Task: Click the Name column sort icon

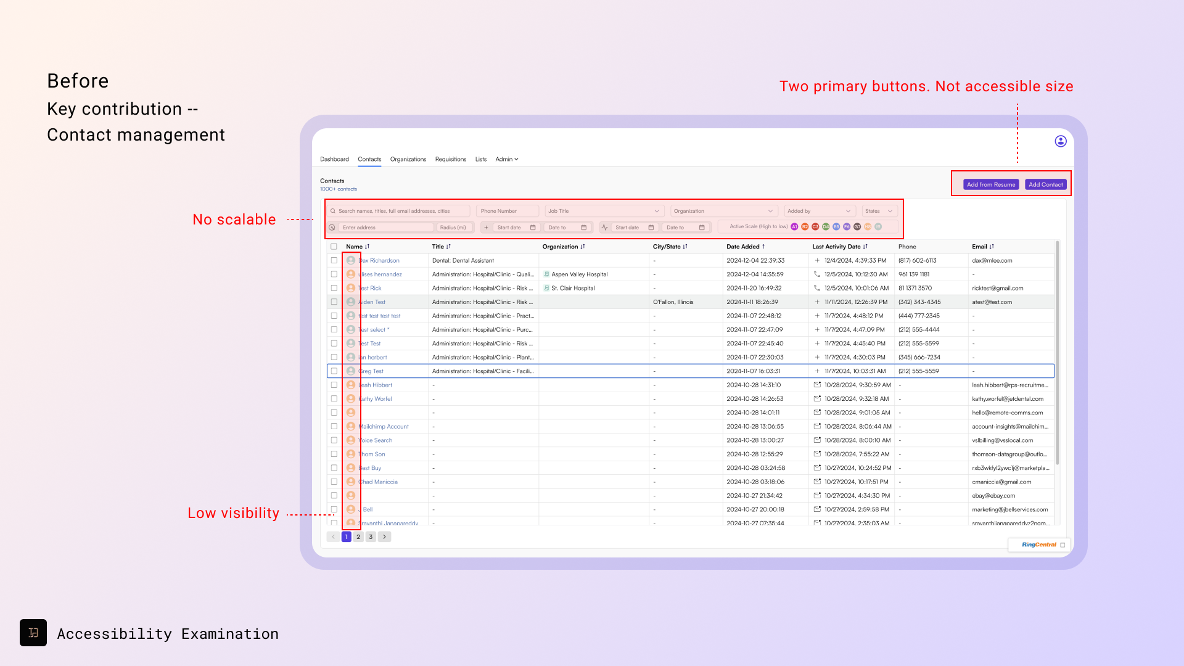Action: (367, 247)
